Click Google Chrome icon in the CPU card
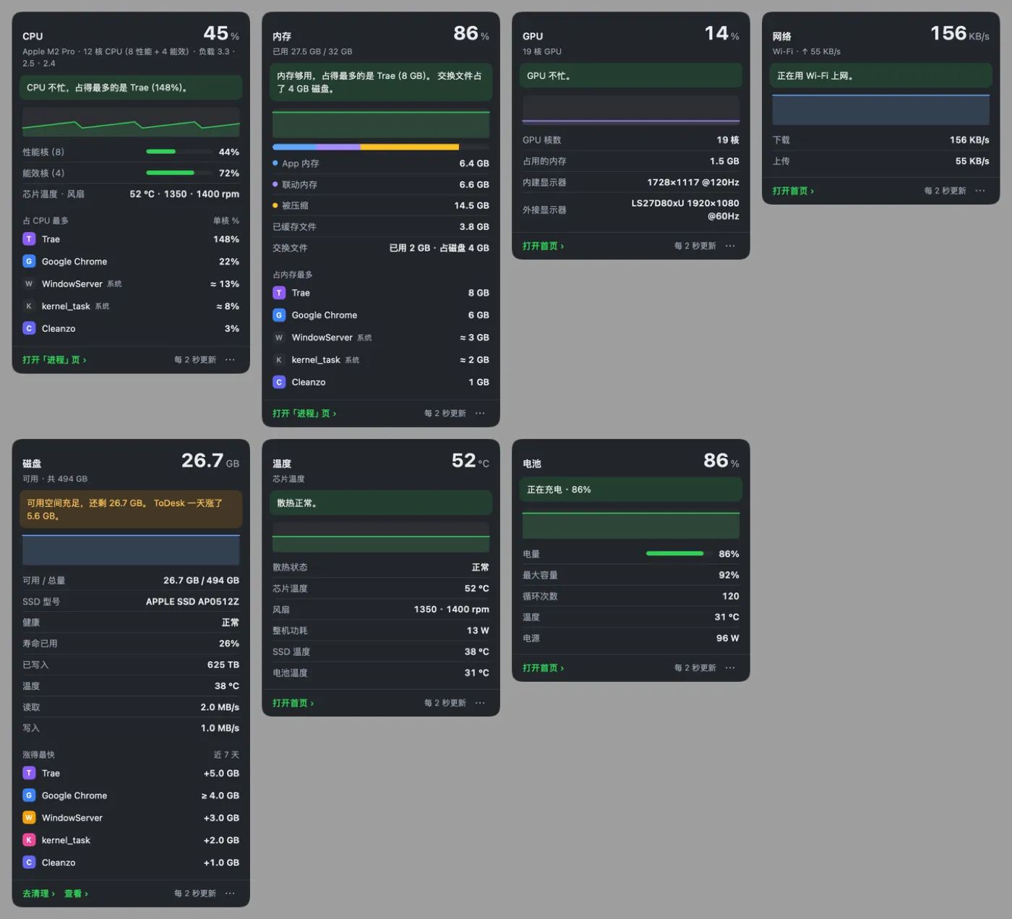1012x919 pixels. (29, 262)
